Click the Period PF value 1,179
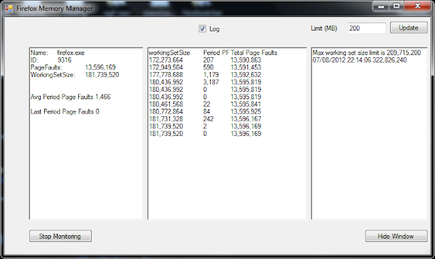This screenshot has width=435, height=259. coord(211,75)
